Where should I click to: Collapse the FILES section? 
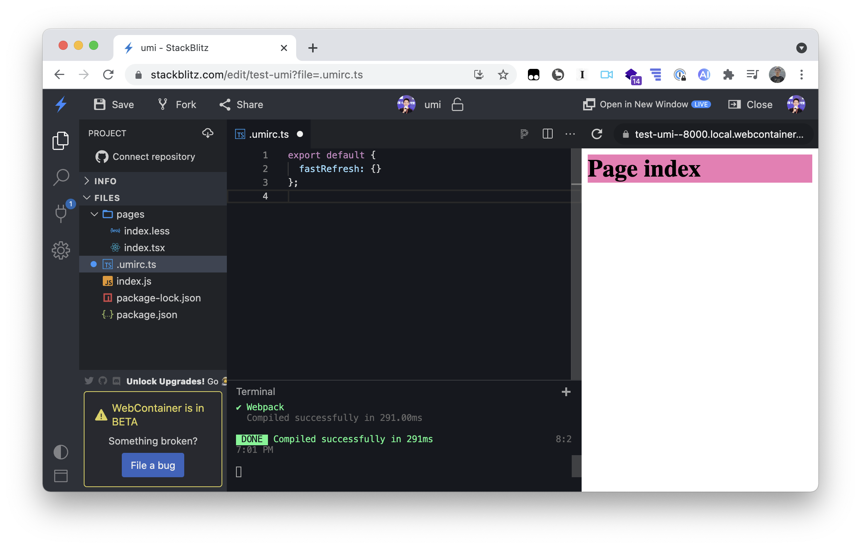pyautogui.click(x=107, y=198)
